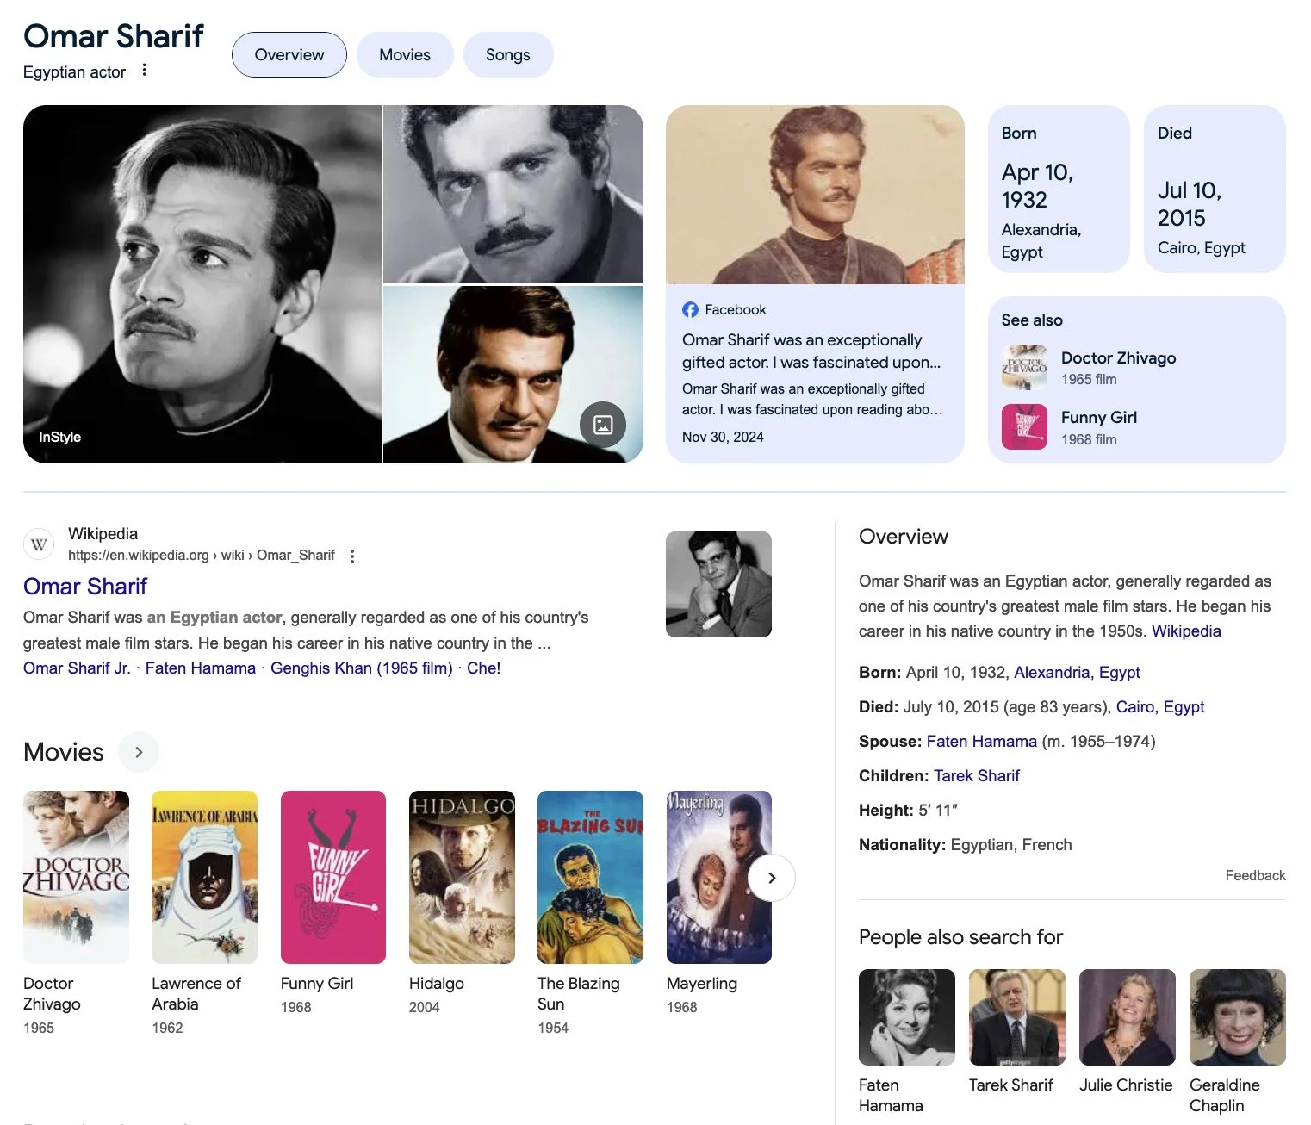This screenshot has width=1311, height=1125.
Task: Open the Lawrence of Arabia movie poster
Action: click(204, 877)
